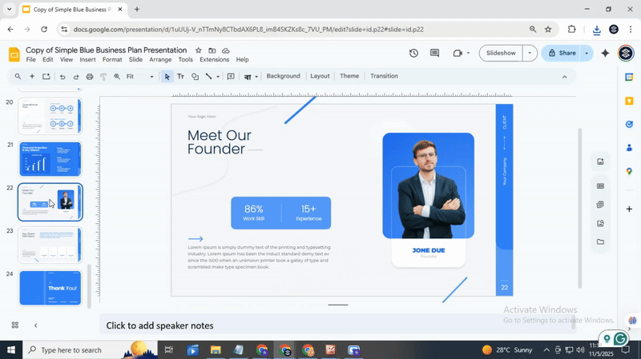Open the Gemini sparkle icon
This screenshot has height=359, width=641.
click(x=605, y=54)
